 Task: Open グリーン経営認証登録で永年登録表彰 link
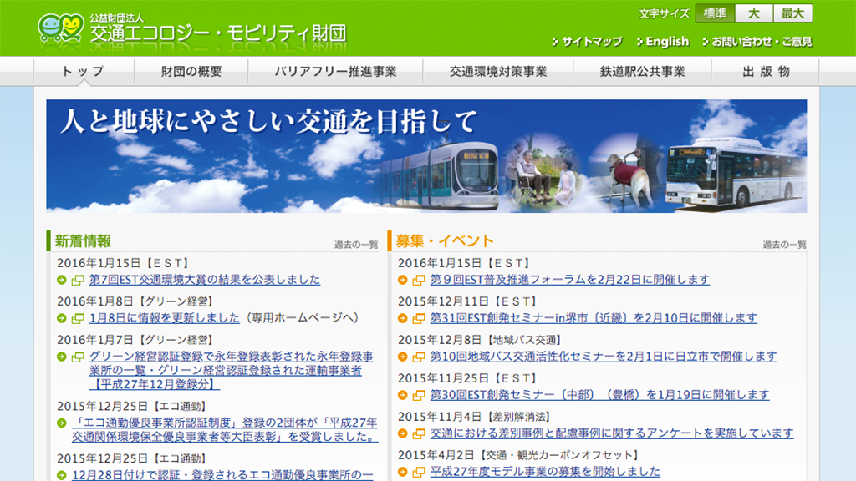(231, 370)
